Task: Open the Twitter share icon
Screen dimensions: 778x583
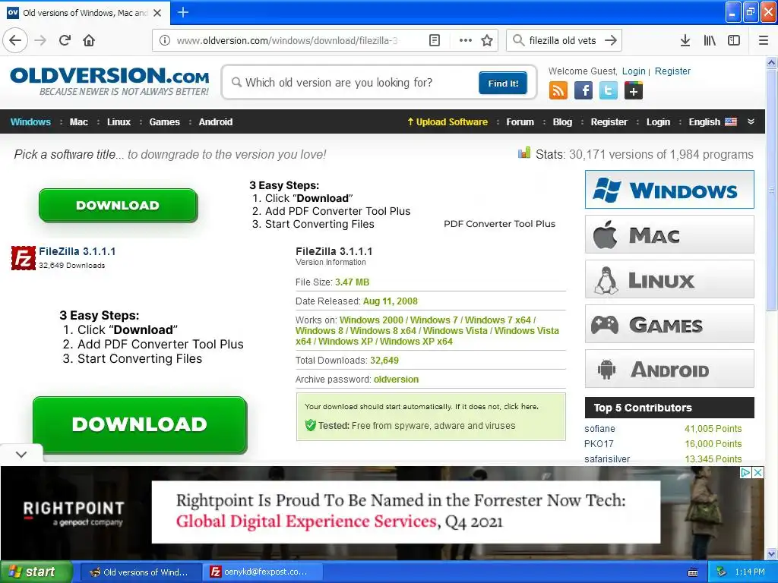Action: (609, 91)
